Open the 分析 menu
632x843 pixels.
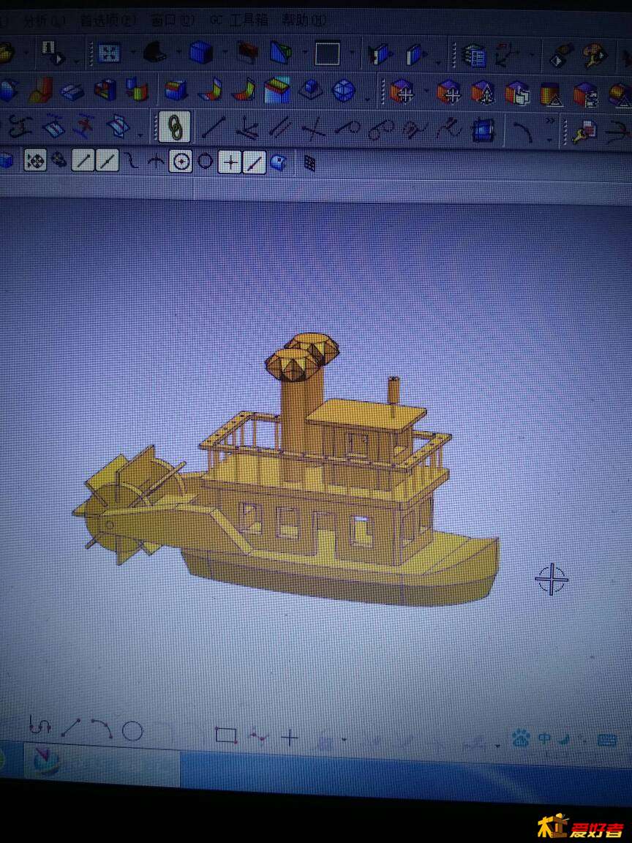click(45, 21)
